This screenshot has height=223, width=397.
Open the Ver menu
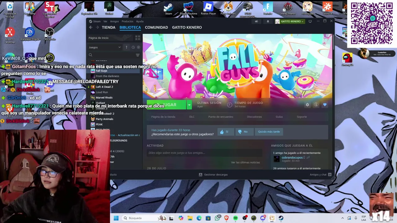tap(105, 21)
